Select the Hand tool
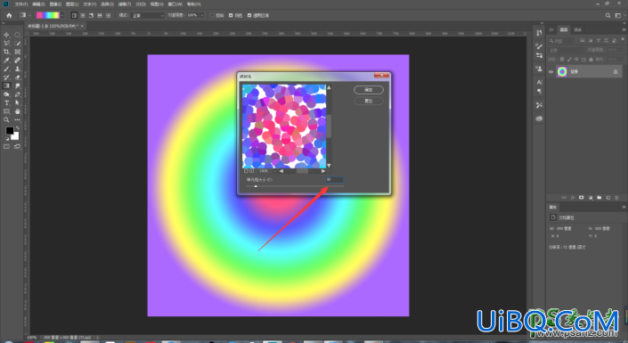 coord(18,111)
